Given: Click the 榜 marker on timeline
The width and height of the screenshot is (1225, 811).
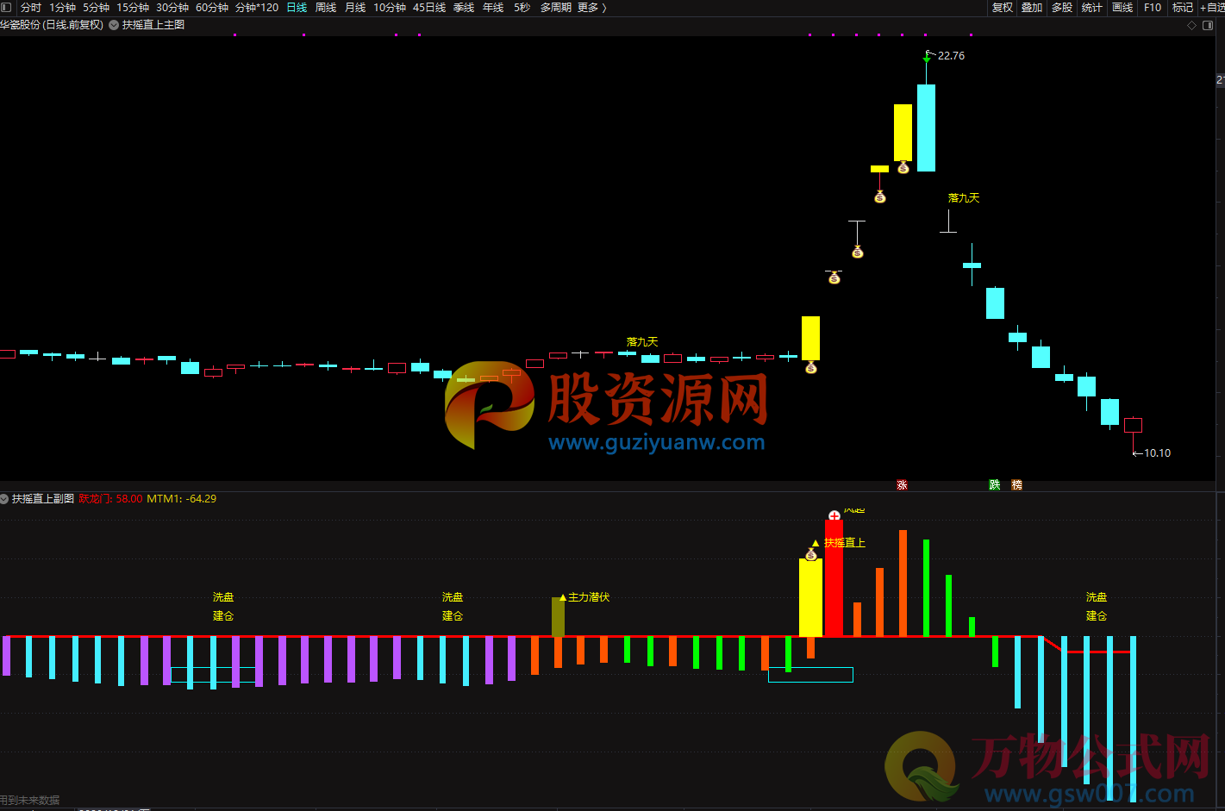Looking at the screenshot, I should click(1016, 485).
